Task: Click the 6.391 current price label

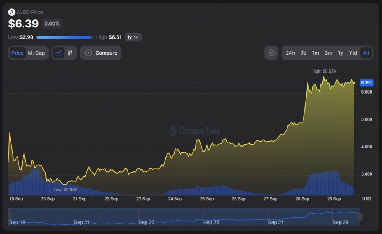Action: [366, 83]
